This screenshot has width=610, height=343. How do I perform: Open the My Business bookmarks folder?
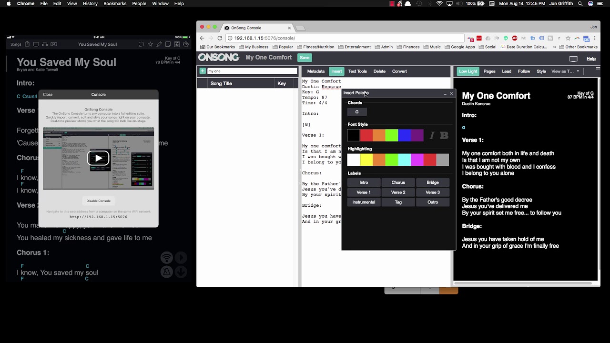click(254, 47)
